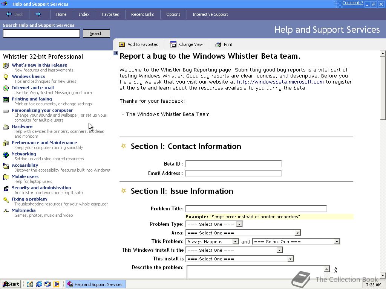The image size is (386, 289).
Task: Click Show Desktop quick launch icon
Action: (30, 284)
